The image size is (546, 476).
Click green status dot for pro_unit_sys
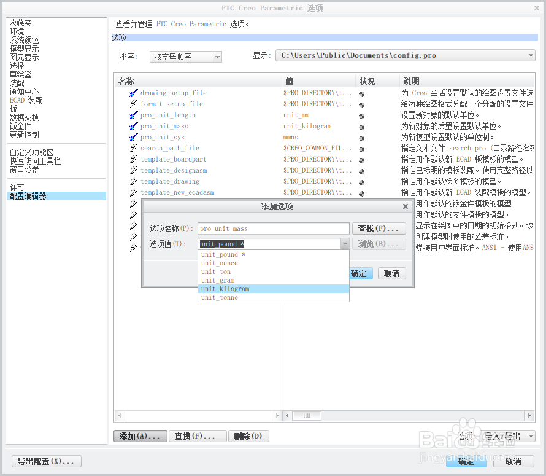362,138
